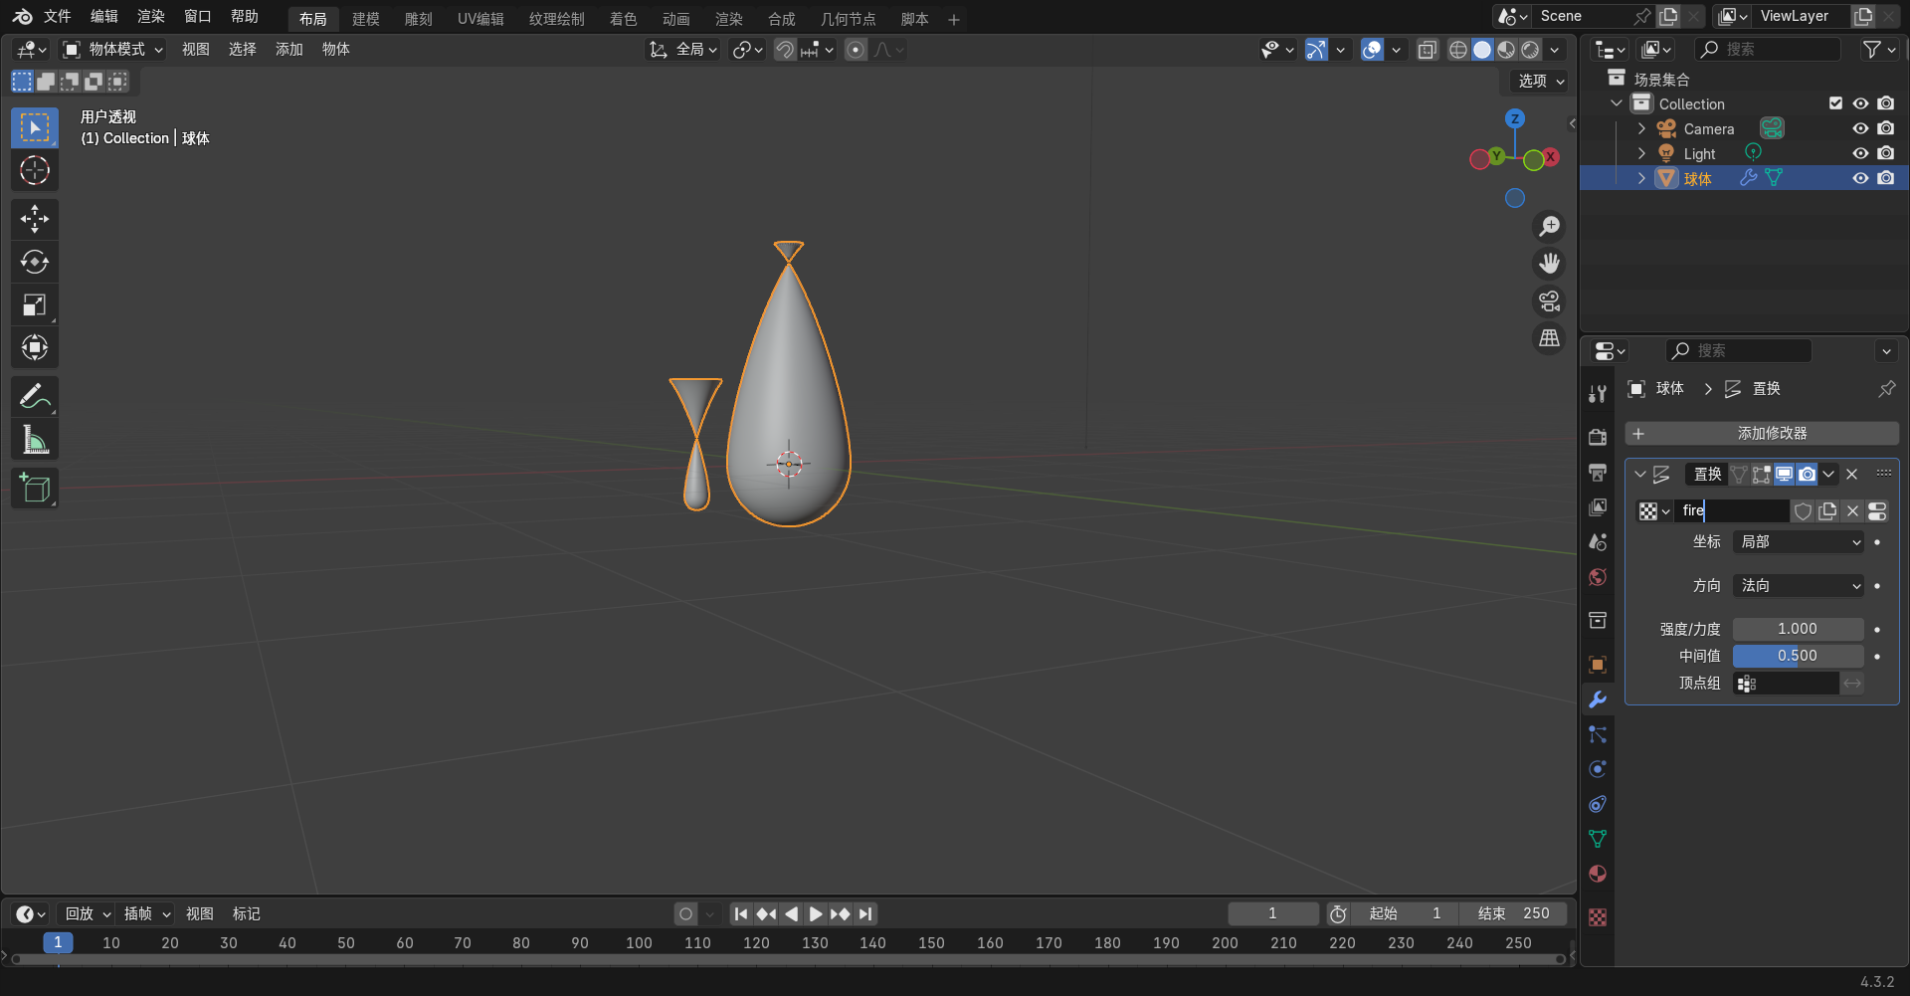Click the camera view icon in viewport
This screenshot has height=996, width=1910.
pos(1549,300)
